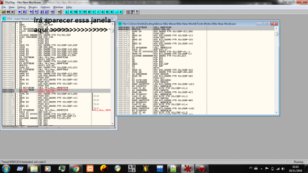Screen dimensions: 308x173
Task: Click the Go to address icon
Action: tap(59, 12)
